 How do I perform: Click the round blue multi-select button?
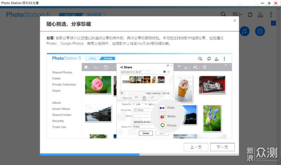point(260,31)
